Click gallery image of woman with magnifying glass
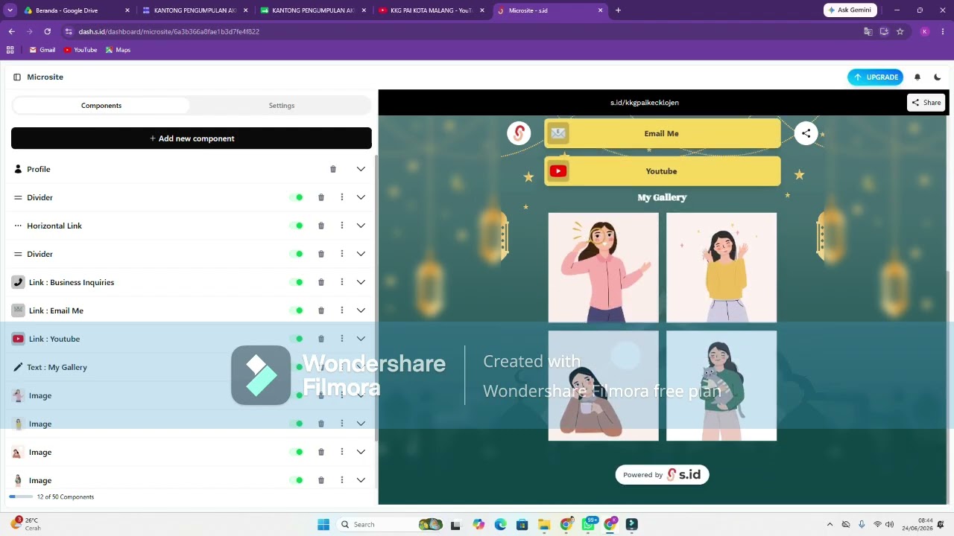 coord(604,267)
